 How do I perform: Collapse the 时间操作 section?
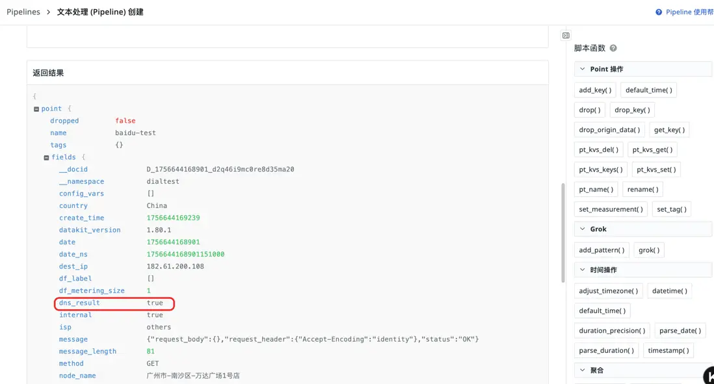point(583,270)
